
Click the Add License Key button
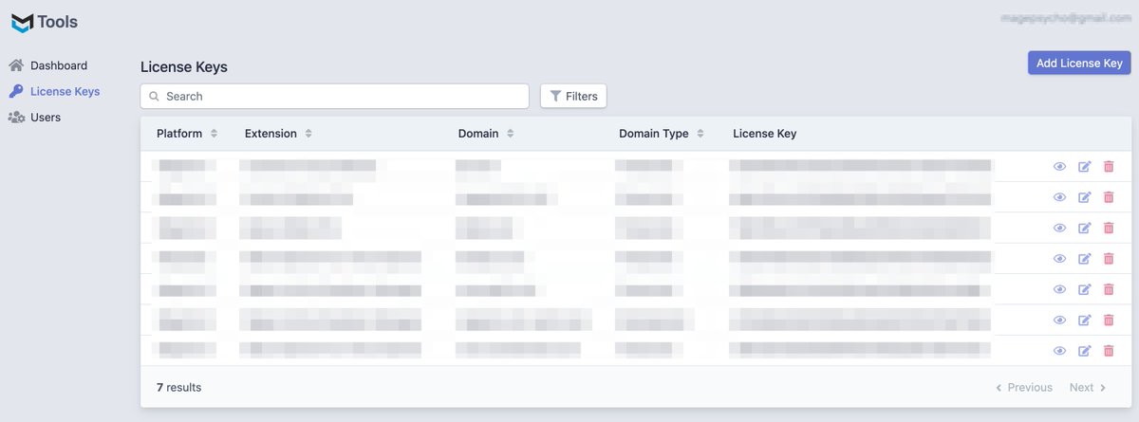pos(1079,64)
